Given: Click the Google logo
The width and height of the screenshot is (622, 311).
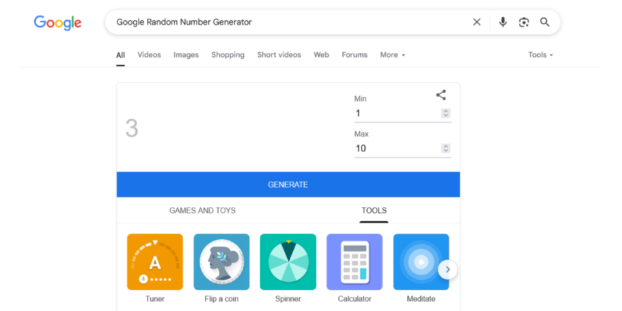Looking at the screenshot, I should click(x=58, y=22).
